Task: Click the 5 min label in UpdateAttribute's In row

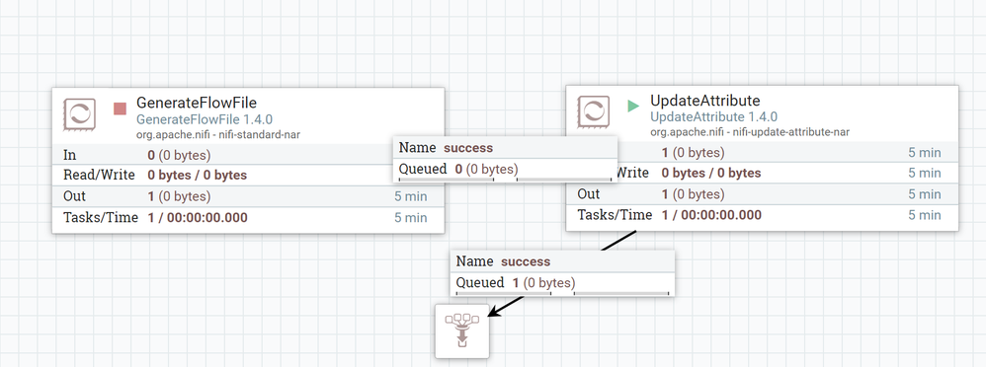Action: coord(925,152)
